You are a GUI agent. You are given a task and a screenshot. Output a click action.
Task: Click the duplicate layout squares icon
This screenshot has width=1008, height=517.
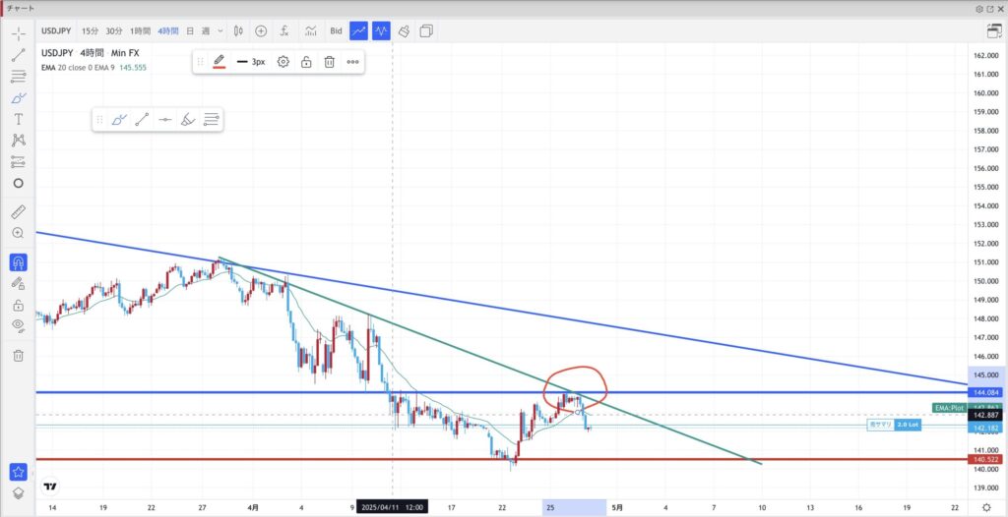[x=426, y=30]
